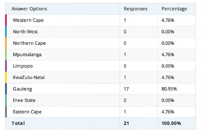
Task: Select the Mpumalanga row label
Action: [27, 55]
